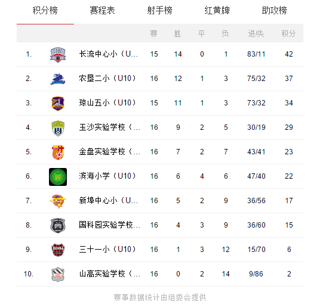The image size is (323, 308).
Task: Click the 三十一小 red-black striped badge
Action: [58, 250]
